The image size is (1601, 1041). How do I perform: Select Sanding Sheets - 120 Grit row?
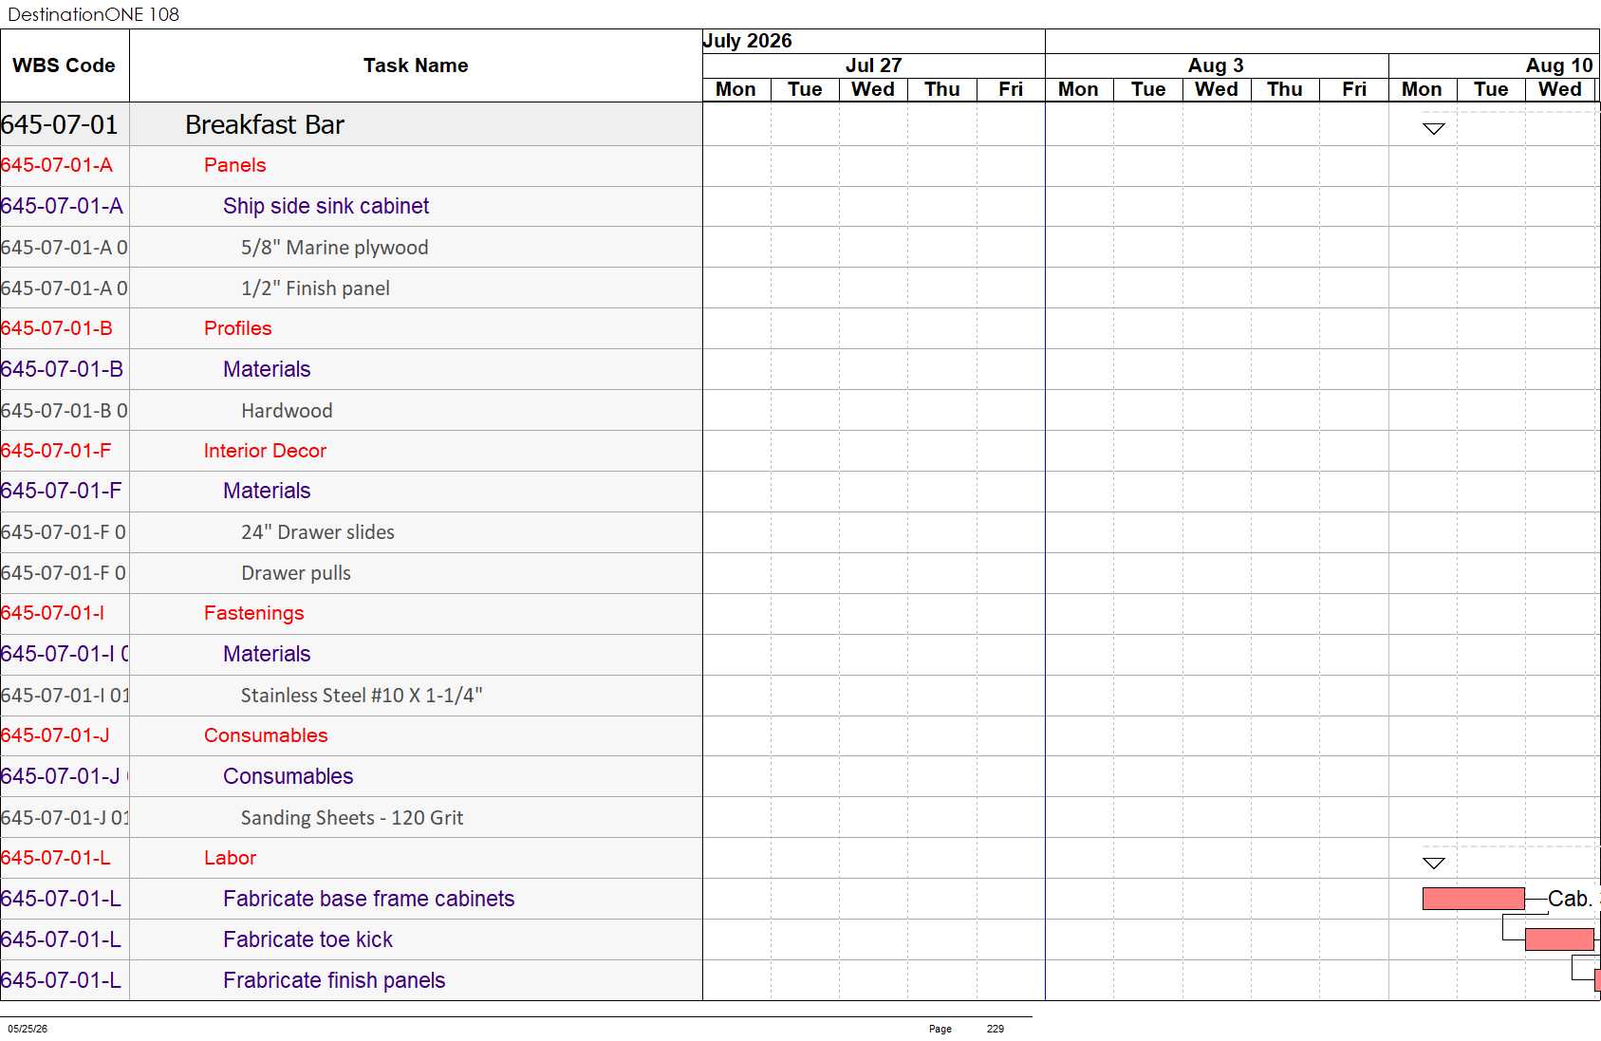tap(352, 818)
